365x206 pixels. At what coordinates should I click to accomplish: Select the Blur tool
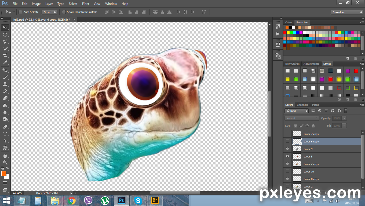(5, 112)
